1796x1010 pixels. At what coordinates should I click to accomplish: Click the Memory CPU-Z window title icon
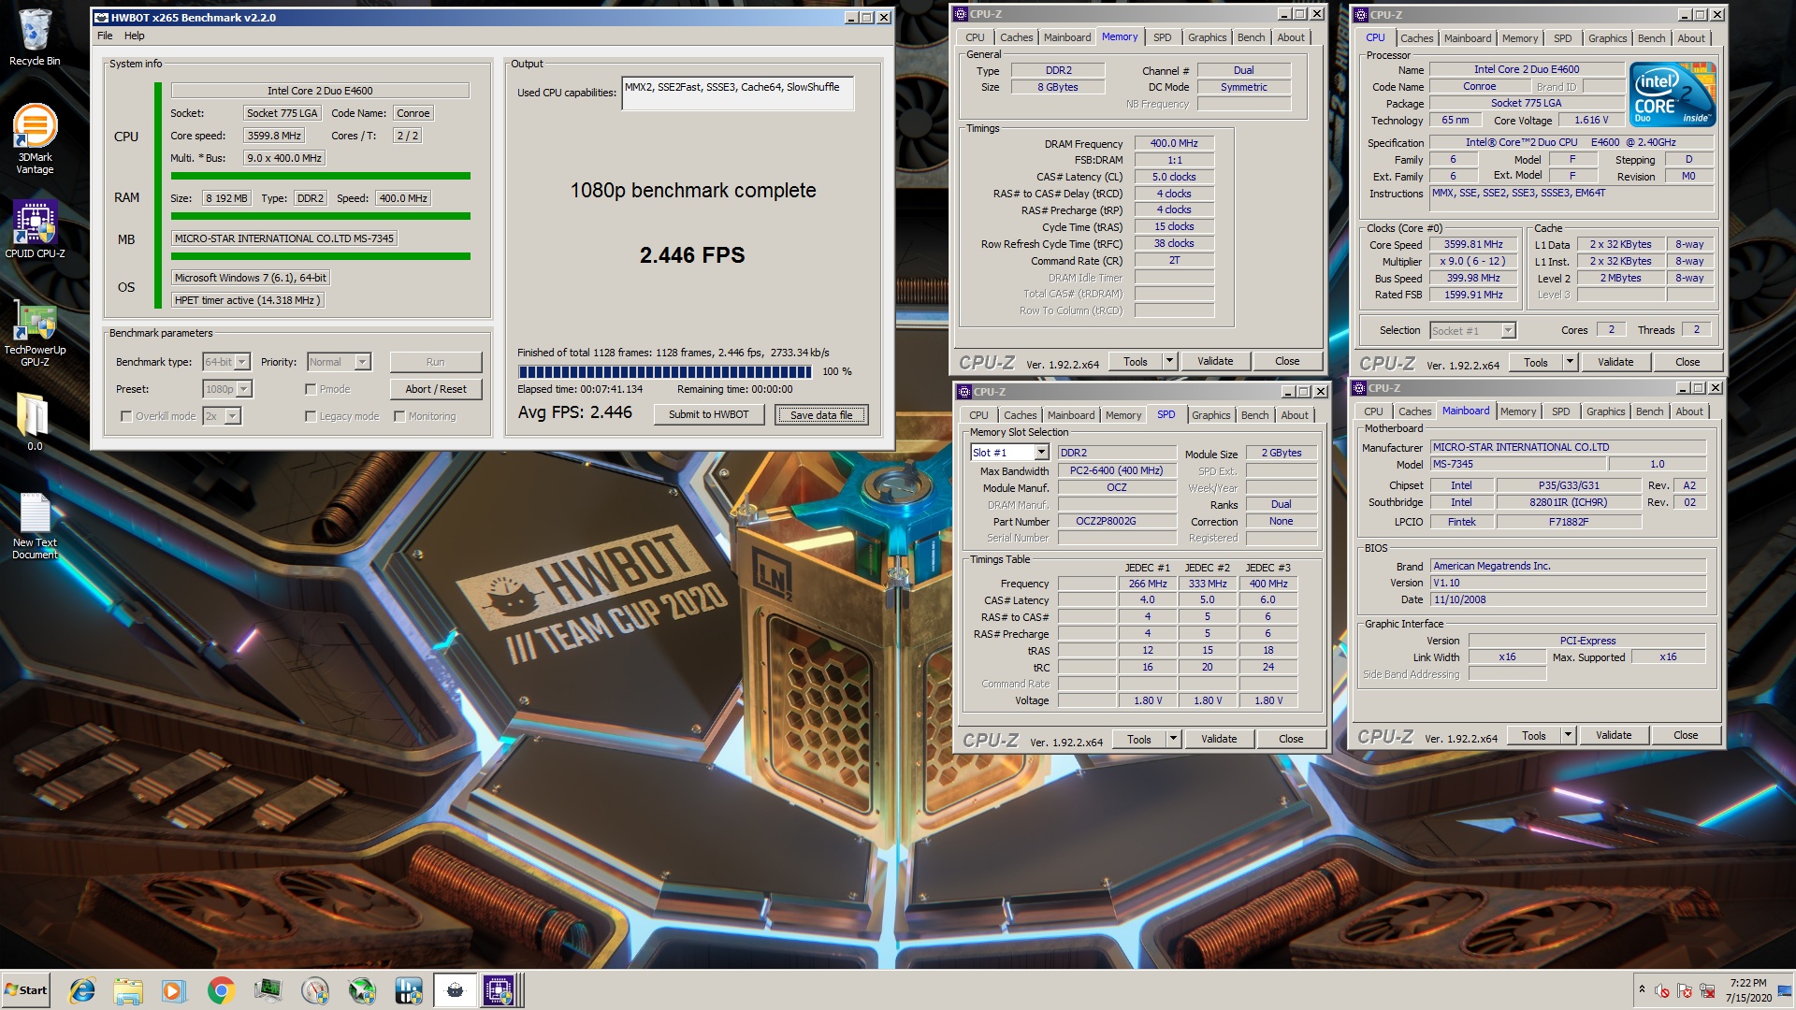click(x=961, y=14)
